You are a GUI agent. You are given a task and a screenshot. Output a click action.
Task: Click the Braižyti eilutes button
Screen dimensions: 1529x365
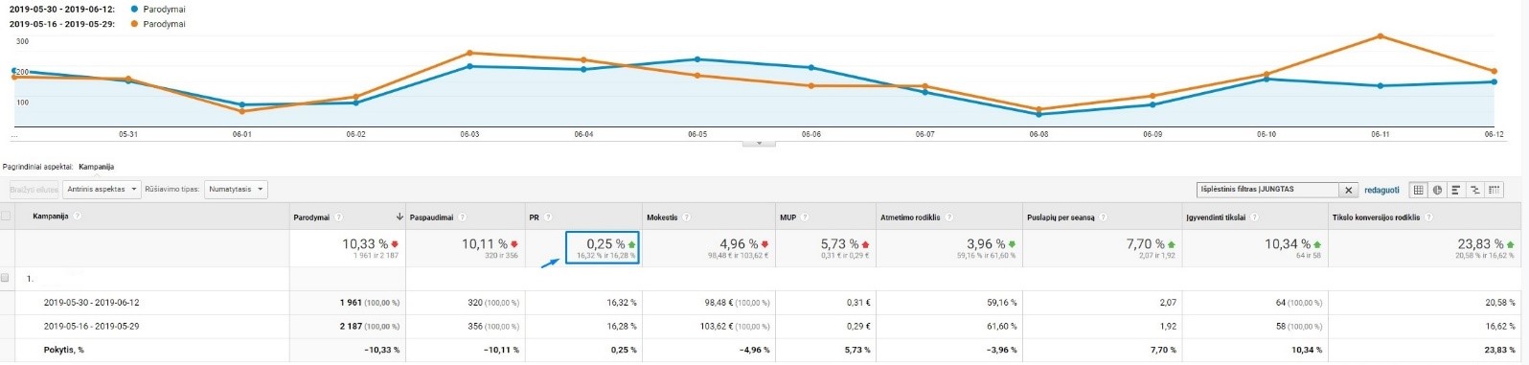(34, 190)
